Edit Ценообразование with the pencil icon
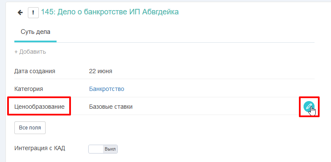This screenshot has width=331, height=162. [x=309, y=107]
